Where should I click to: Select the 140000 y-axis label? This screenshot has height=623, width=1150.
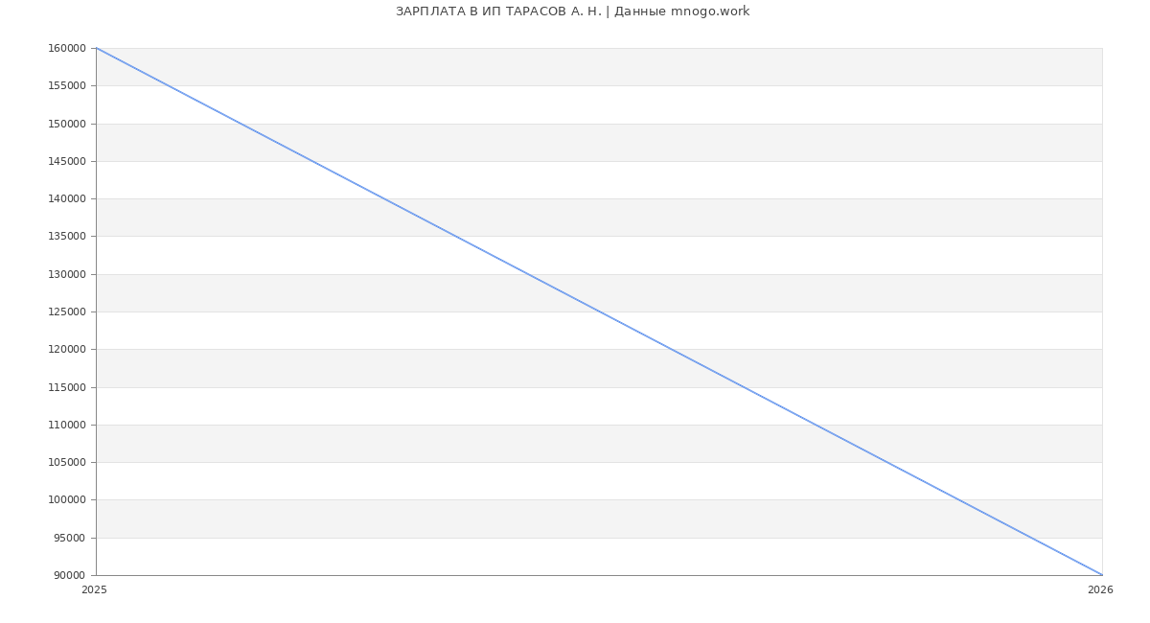pyautogui.click(x=67, y=199)
